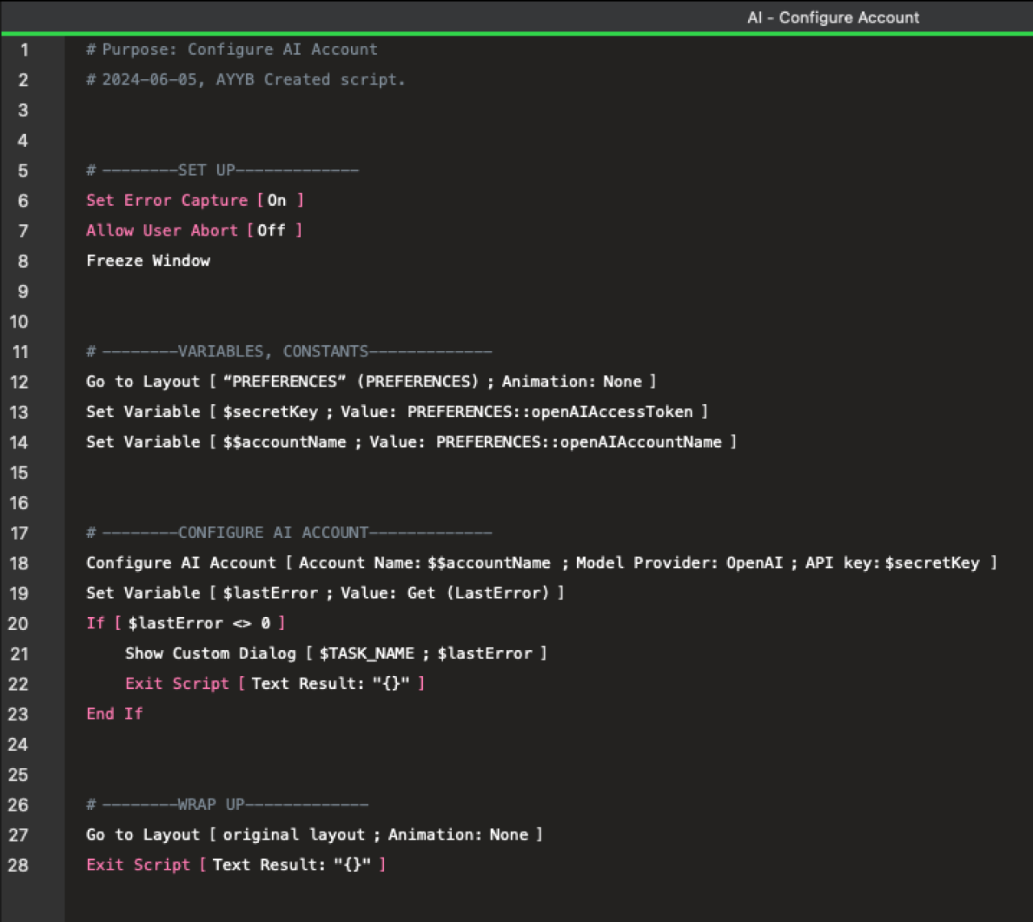The height and width of the screenshot is (922, 1033).
Task: Toggle Set Error Capture from On to Off
Action: click(x=277, y=200)
